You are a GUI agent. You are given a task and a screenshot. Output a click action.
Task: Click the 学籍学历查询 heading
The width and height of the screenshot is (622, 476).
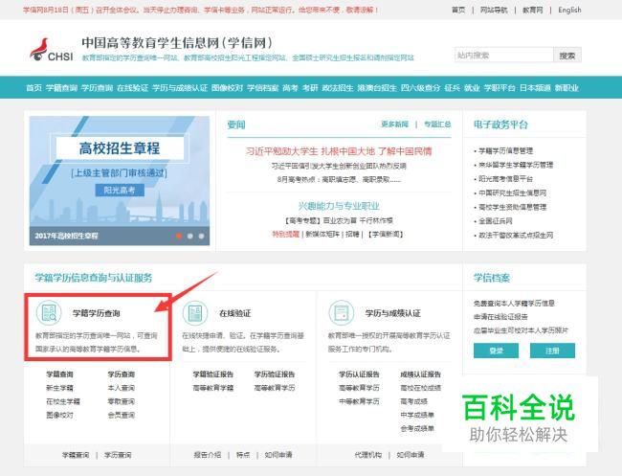pyautogui.click(x=96, y=313)
